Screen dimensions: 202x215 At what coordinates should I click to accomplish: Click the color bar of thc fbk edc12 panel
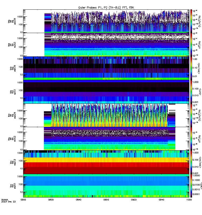point(191,162)
